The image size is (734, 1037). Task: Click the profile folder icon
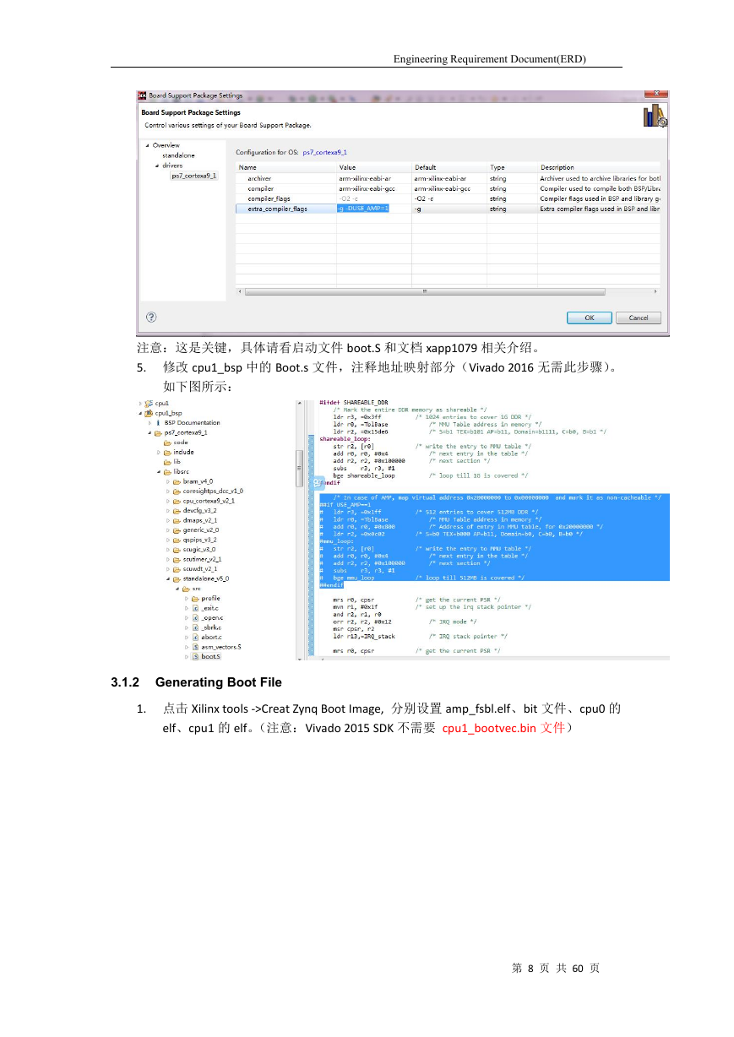coord(195,598)
